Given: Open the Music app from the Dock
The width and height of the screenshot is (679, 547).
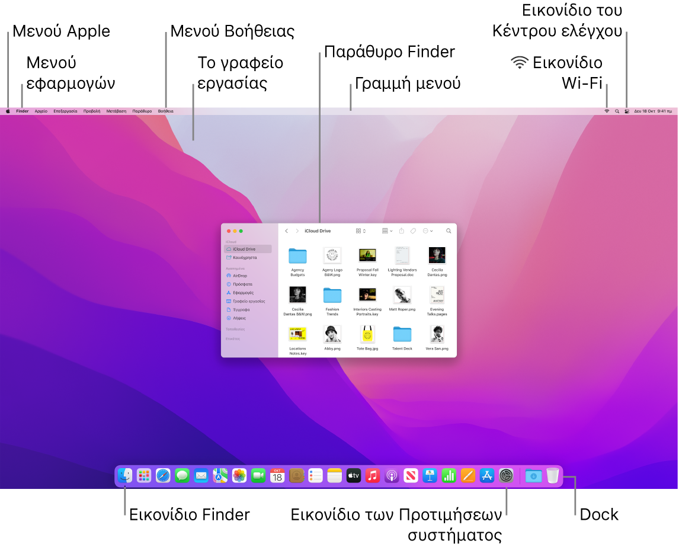Looking at the screenshot, I should tap(373, 475).
